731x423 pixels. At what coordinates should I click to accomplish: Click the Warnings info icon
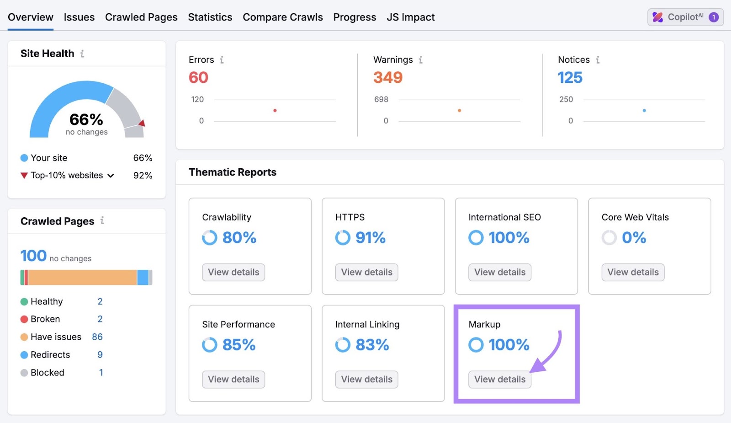[420, 59]
